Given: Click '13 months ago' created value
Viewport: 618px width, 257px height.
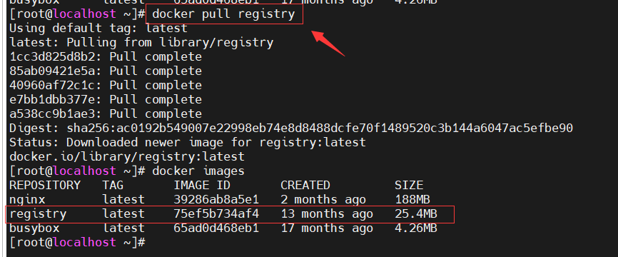Looking at the screenshot, I should (x=327, y=214).
